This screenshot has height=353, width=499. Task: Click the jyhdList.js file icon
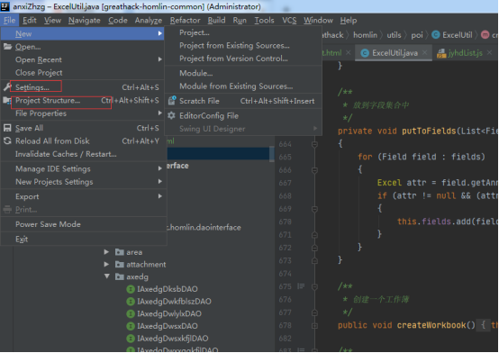[441, 53]
